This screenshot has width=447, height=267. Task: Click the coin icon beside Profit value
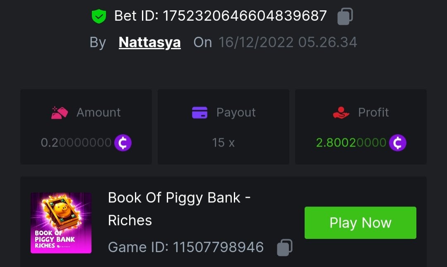398,143
